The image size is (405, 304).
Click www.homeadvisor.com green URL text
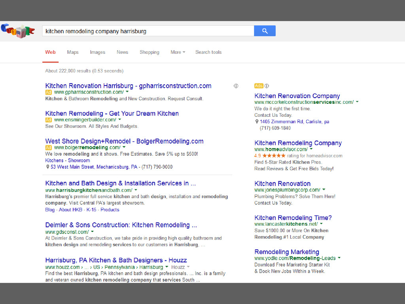[281, 149]
